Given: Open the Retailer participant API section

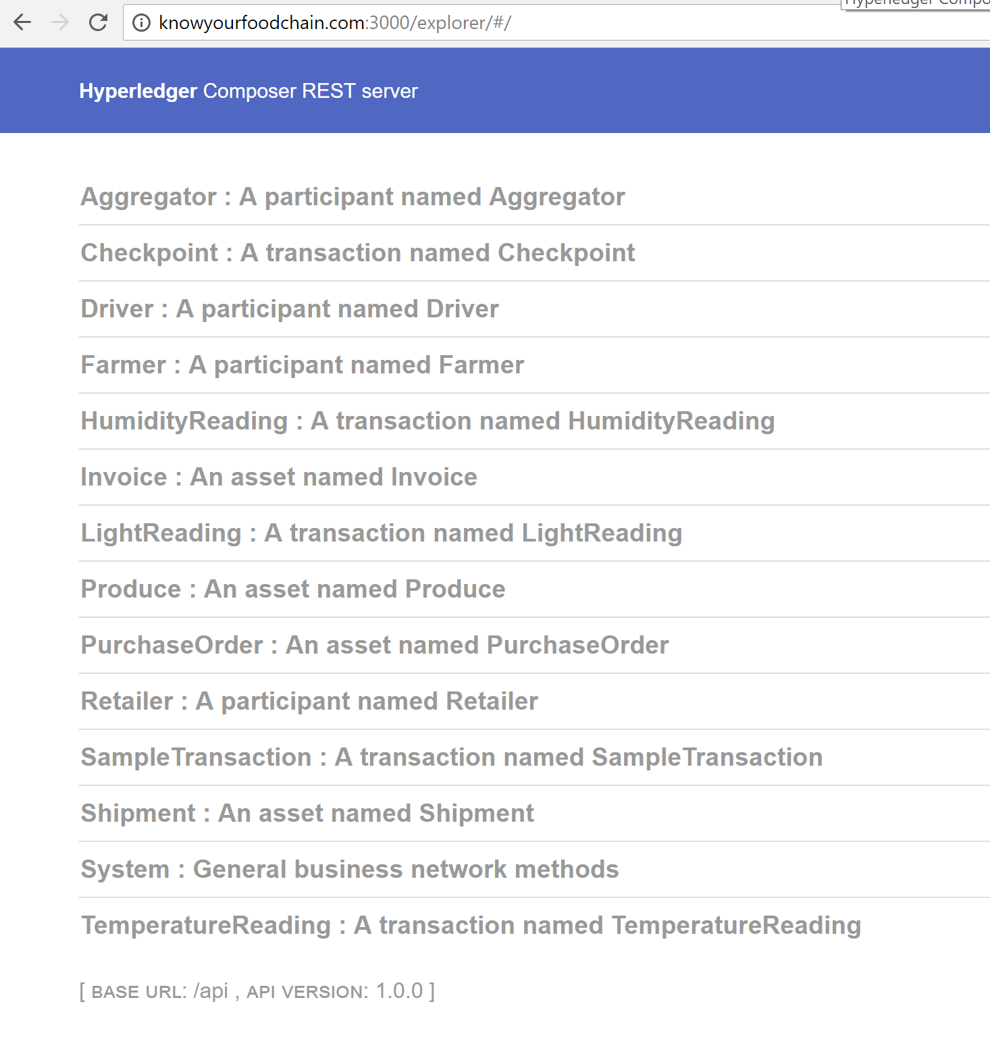Looking at the screenshot, I should click(309, 701).
